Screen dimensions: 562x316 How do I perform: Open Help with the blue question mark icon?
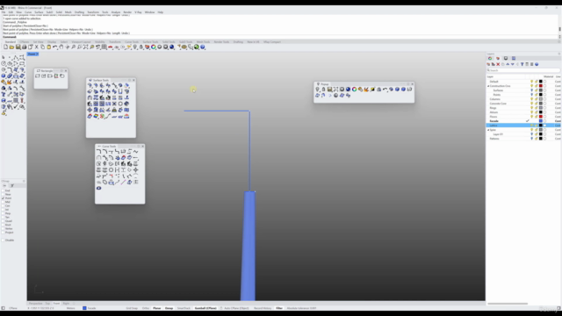(x=203, y=47)
